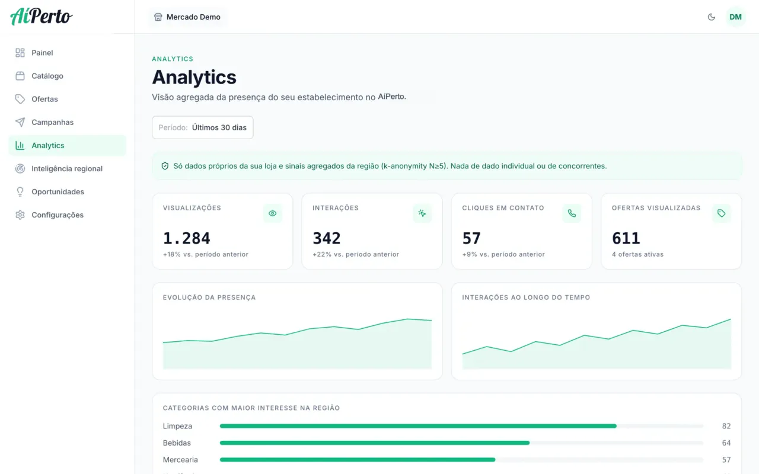Click "+9% vs. período anterior" text
Viewport: 759px width, 474px height.
tap(503, 254)
